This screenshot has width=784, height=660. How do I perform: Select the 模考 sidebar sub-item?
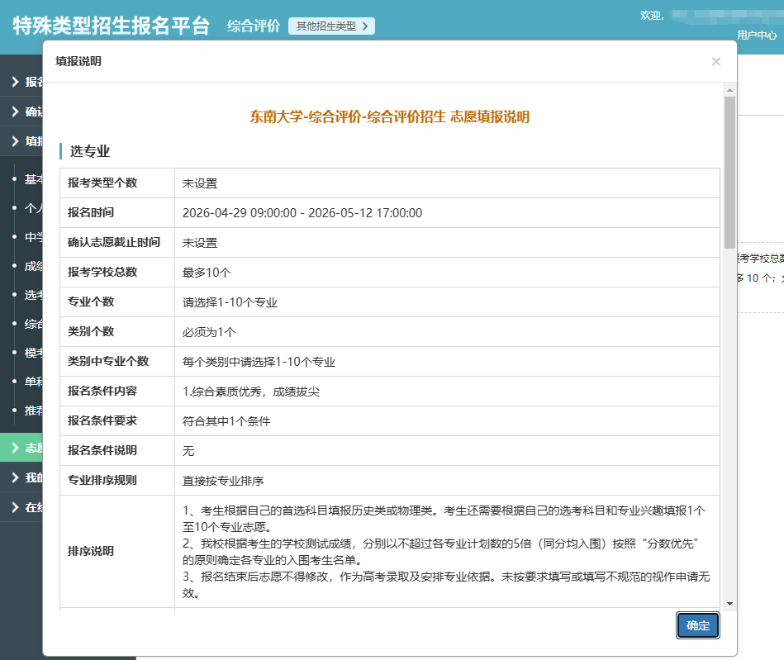pos(34,353)
